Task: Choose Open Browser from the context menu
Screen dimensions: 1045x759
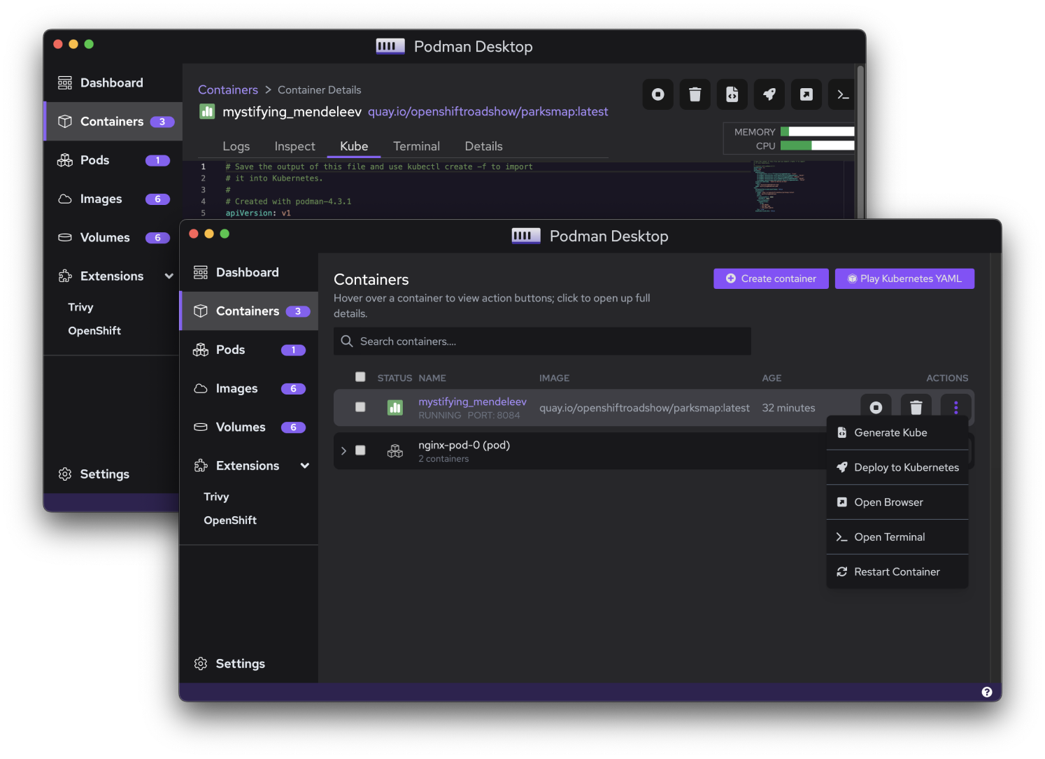Action: [x=897, y=502]
